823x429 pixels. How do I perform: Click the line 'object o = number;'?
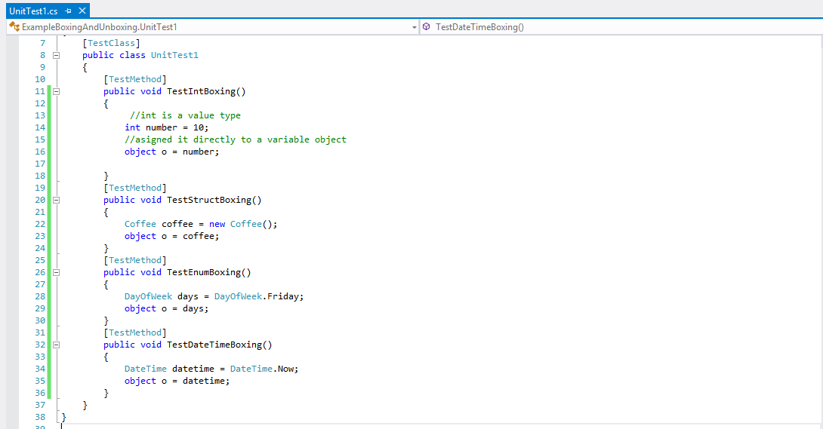coord(171,152)
